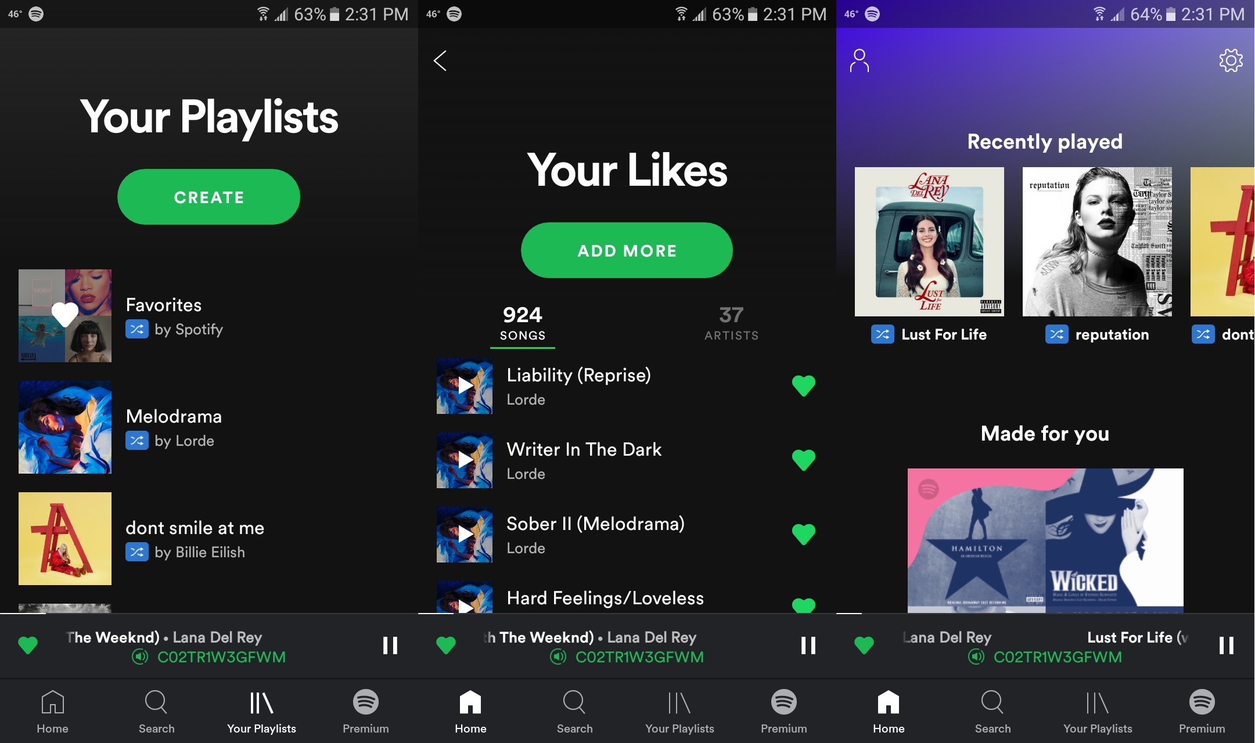This screenshot has width=1255, height=743.
Task: Toggle liked heart on Liability Reprise song
Action: (803, 385)
